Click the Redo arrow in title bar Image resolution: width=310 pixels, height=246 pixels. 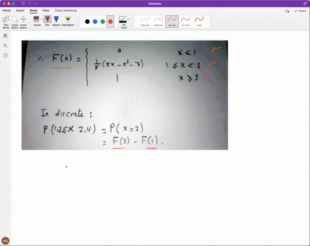click(30, 3)
